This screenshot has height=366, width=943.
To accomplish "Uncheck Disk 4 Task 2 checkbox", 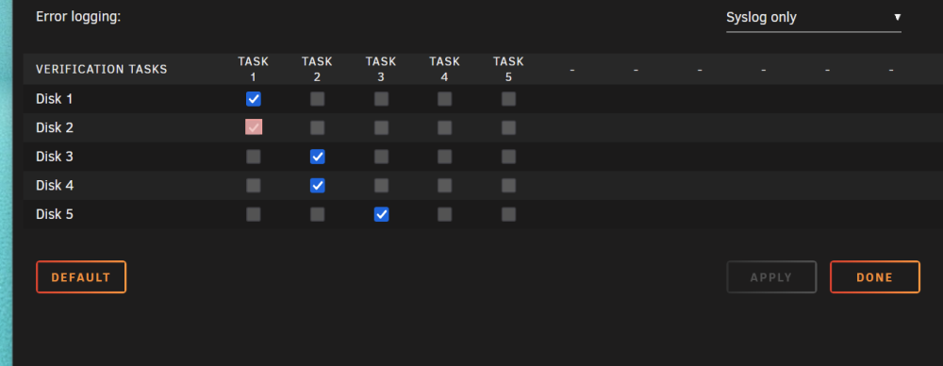I will (317, 186).
